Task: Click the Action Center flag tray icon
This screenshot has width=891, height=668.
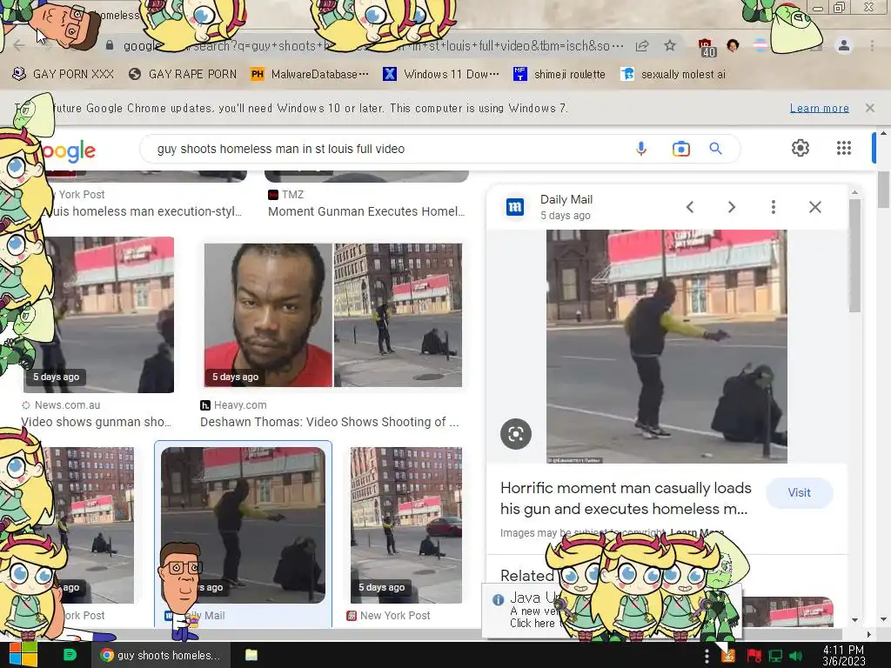Action: coord(754,656)
